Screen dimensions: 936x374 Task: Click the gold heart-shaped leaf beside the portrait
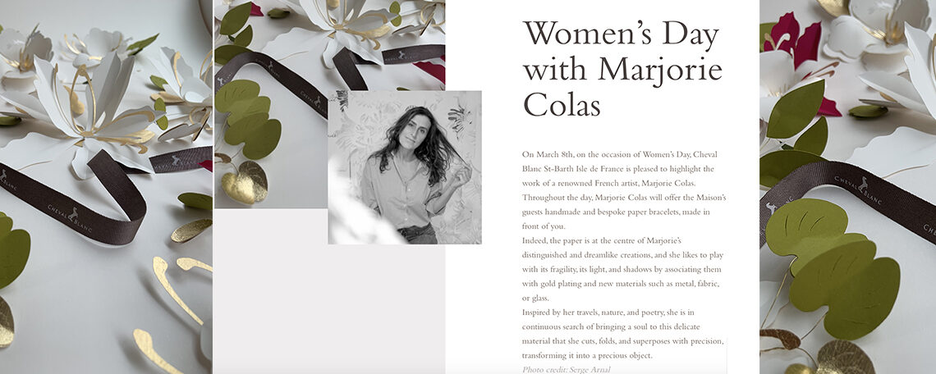click(245, 183)
